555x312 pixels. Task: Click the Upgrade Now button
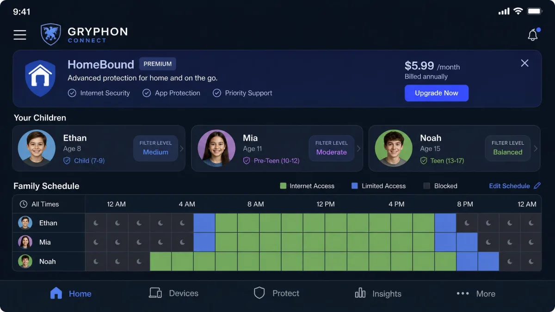coord(437,93)
